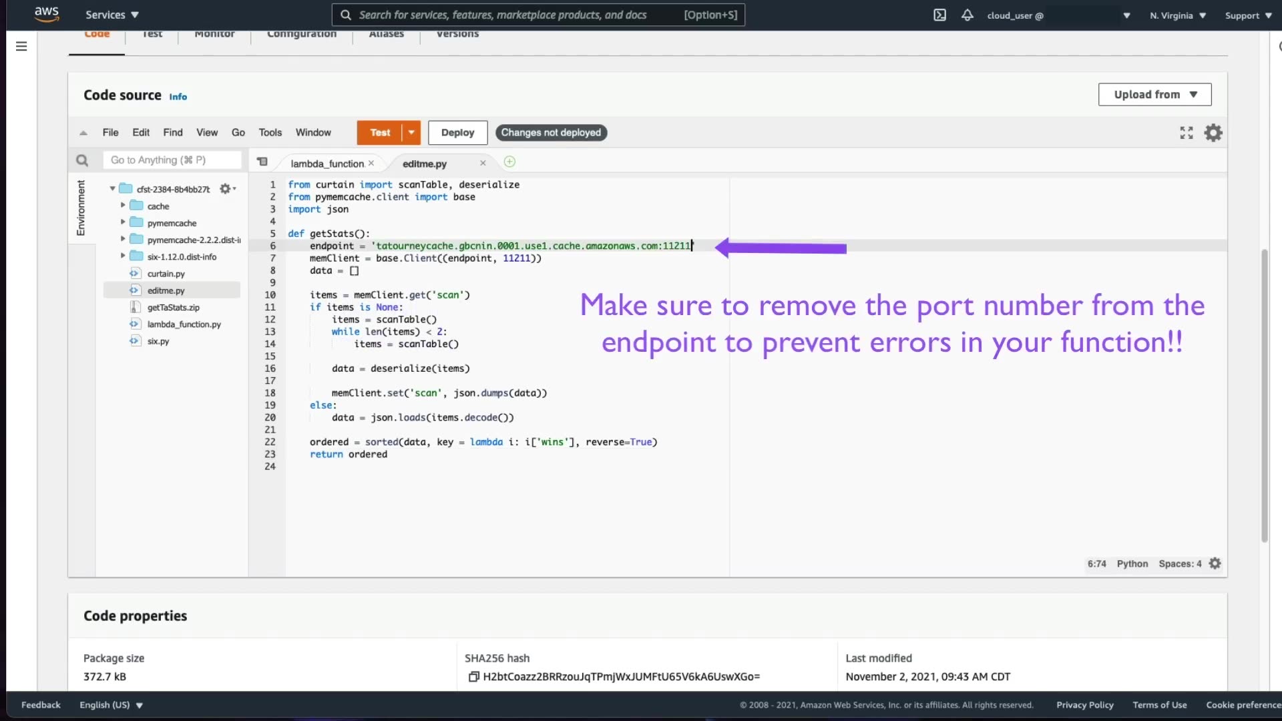Collapse the cfst-2384-8b4bb27t root folder

tap(112, 189)
